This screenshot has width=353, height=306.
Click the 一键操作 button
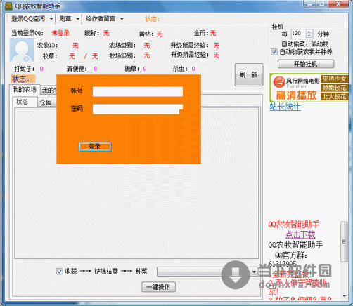[x=158, y=287]
